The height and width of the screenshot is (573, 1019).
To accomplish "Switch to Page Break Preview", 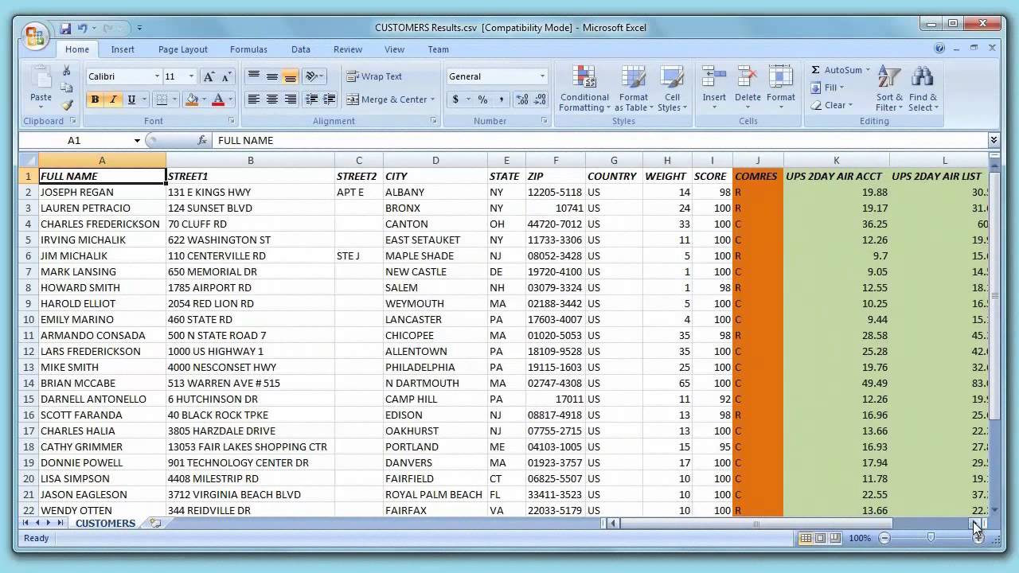I will point(834,538).
